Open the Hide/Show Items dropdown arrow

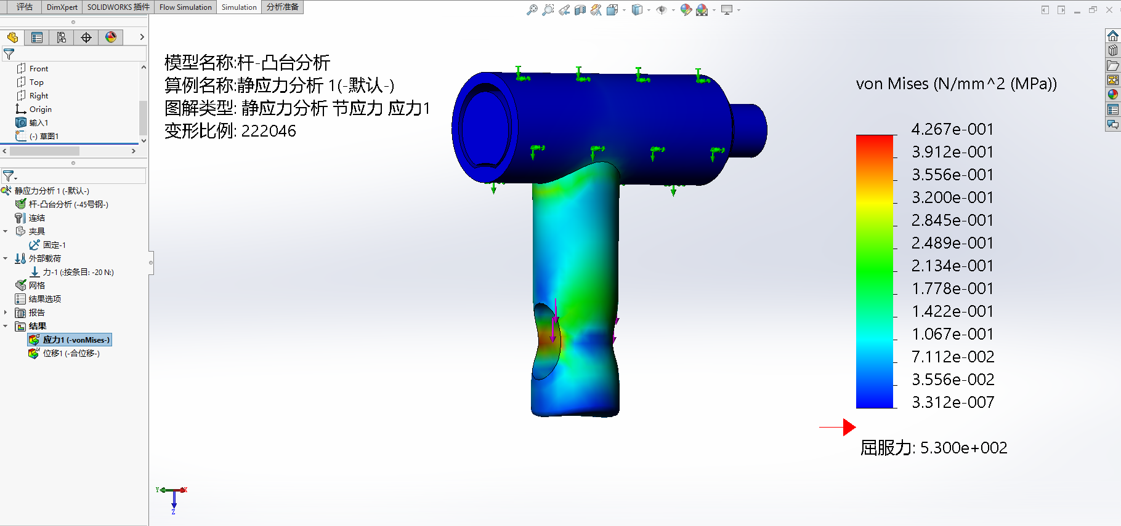click(673, 10)
